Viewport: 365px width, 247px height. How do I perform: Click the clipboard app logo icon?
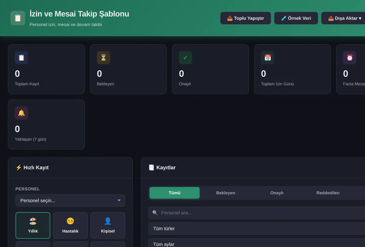coord(18,18)
